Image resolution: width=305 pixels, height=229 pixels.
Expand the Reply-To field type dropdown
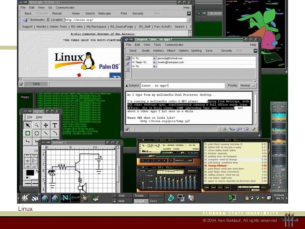tap(133, 62)
